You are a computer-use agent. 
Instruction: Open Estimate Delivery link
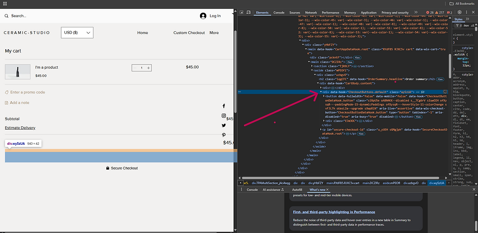(x=20, y=128)
